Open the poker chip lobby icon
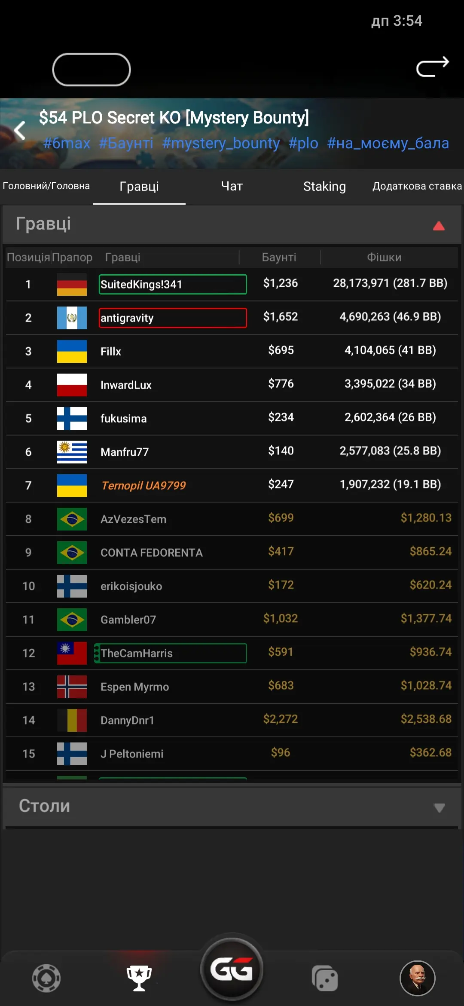Viewport: 464px width, 1006px height. [46, 978]
